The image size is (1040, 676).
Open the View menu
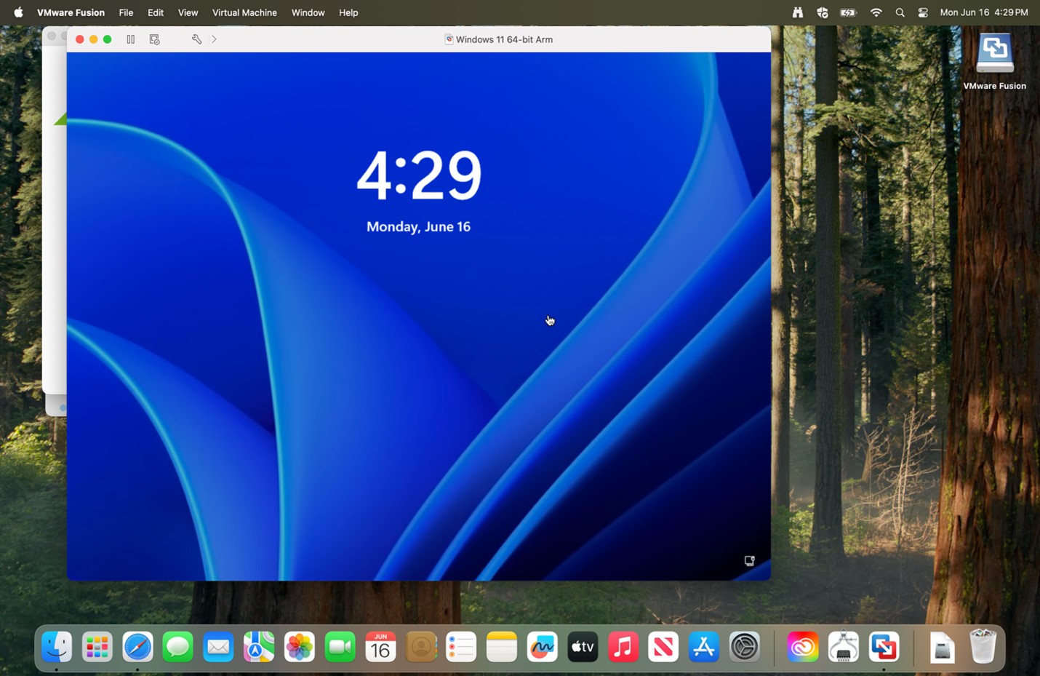188,12
